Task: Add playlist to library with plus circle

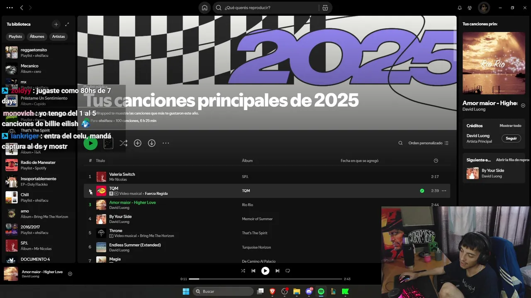Action: (x=138, y=143)
